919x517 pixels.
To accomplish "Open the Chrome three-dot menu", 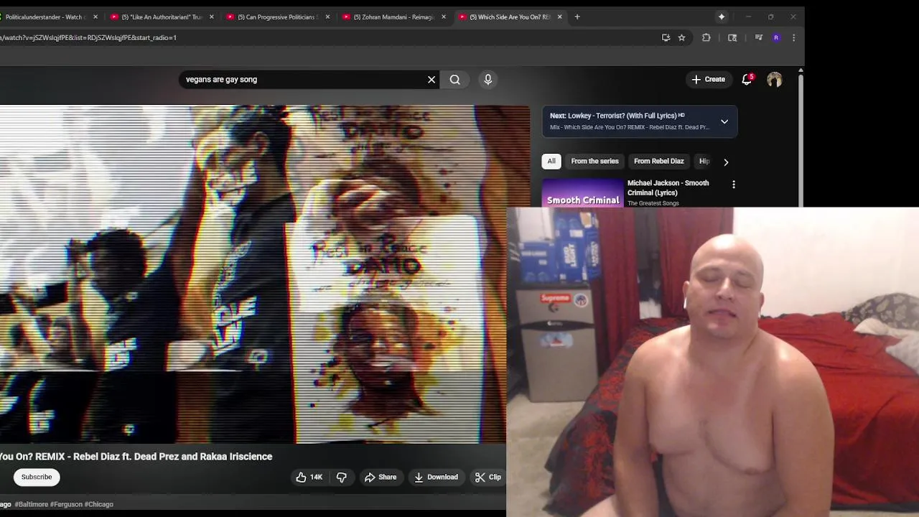I will tap(793, 37).
